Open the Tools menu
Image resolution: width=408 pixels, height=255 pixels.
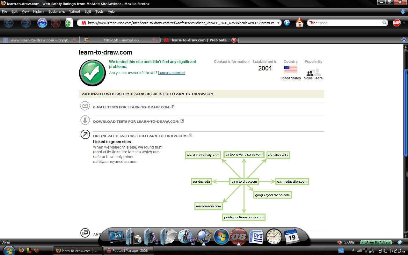point(99,11)
